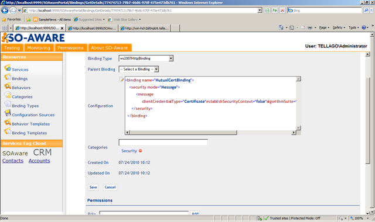This screenshot has height=222, width=375.
Task: Click the configuration box horizontal scrollbar
Action: (211, 133)
